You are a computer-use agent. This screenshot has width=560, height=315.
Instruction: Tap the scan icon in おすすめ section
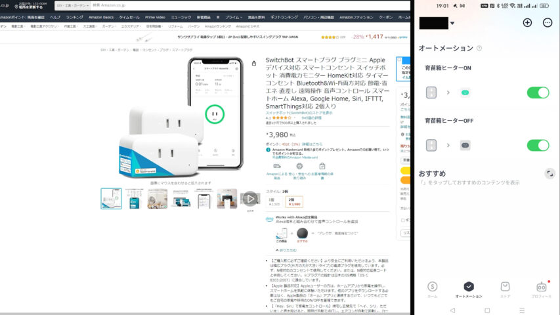(549, 173)
